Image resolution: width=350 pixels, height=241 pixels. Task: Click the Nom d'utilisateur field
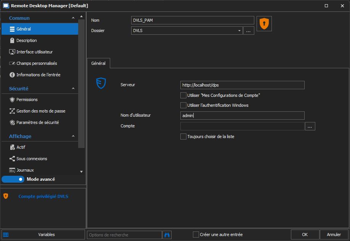coord(242,116)
